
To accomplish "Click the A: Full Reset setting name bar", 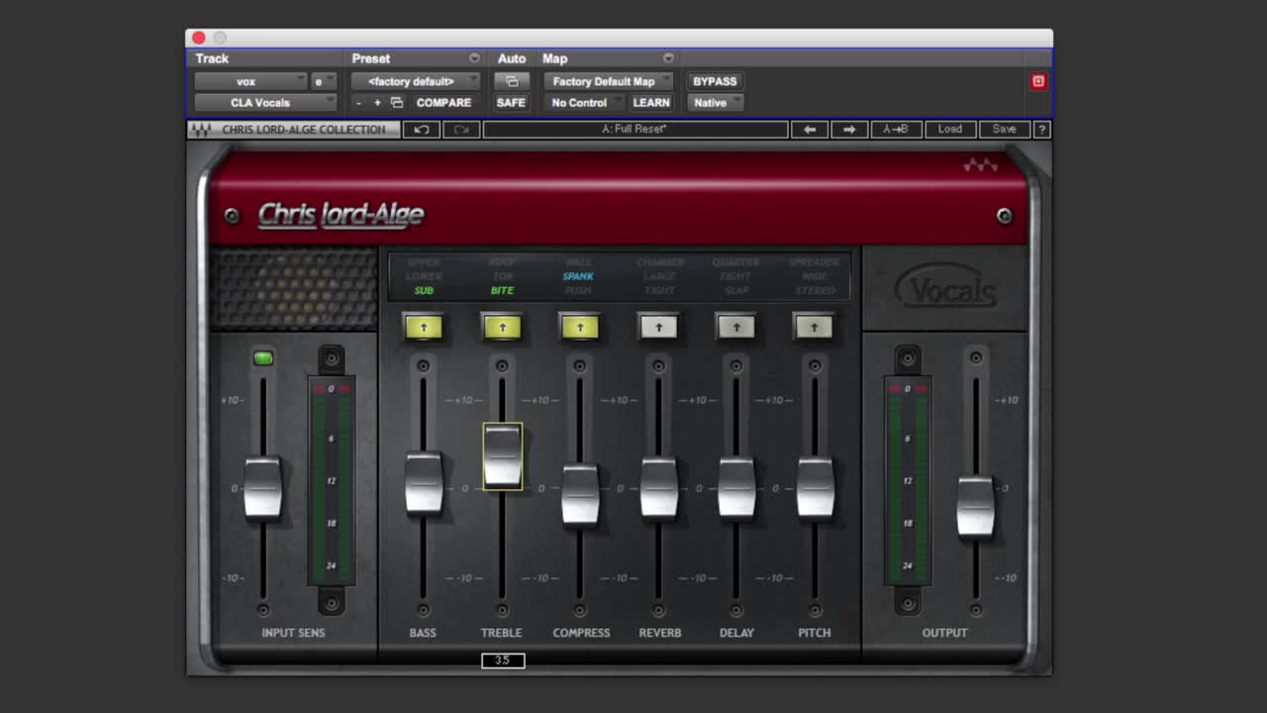I will point(634,129).
